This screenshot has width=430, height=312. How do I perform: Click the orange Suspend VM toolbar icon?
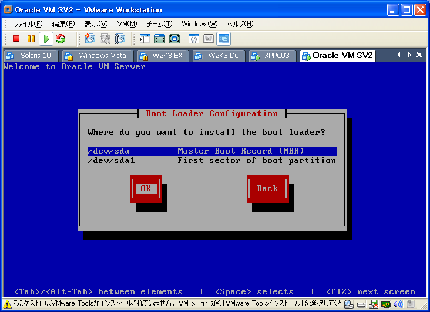(x=31, y=39)
